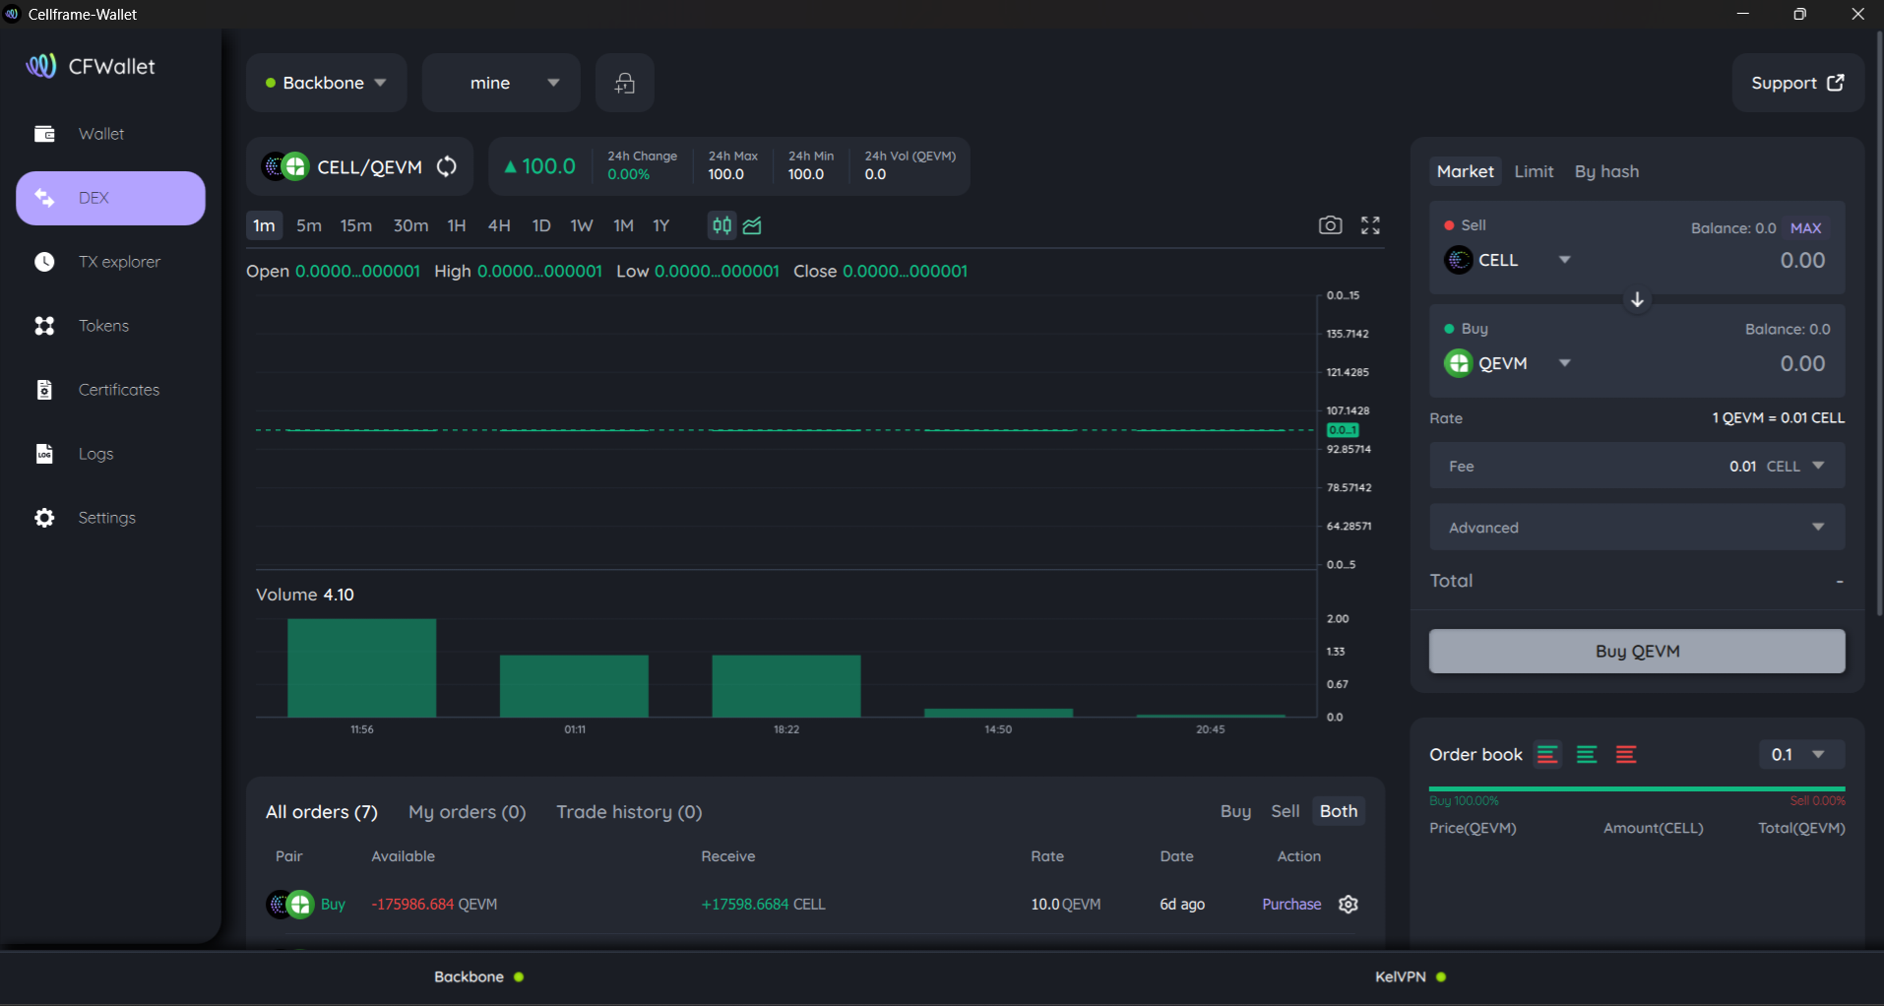Click the 18:22 volume bar
The height and width of the screenshot is (1006, 1884).
[x=786, y=686]
